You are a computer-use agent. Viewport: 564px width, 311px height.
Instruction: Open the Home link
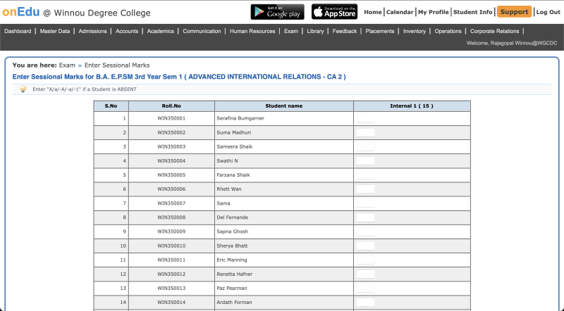[373, 12]
